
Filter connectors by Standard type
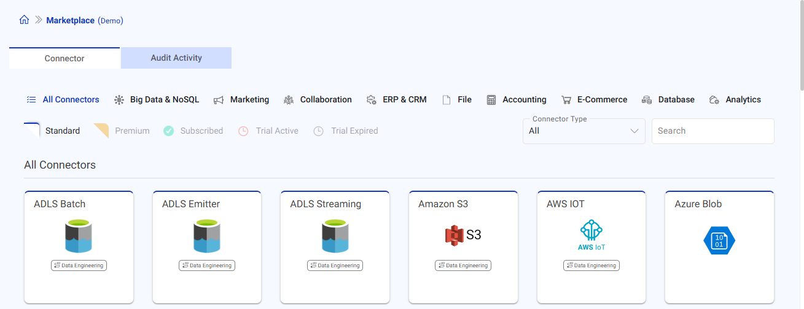pyautogui.click(x=53, y=131)
